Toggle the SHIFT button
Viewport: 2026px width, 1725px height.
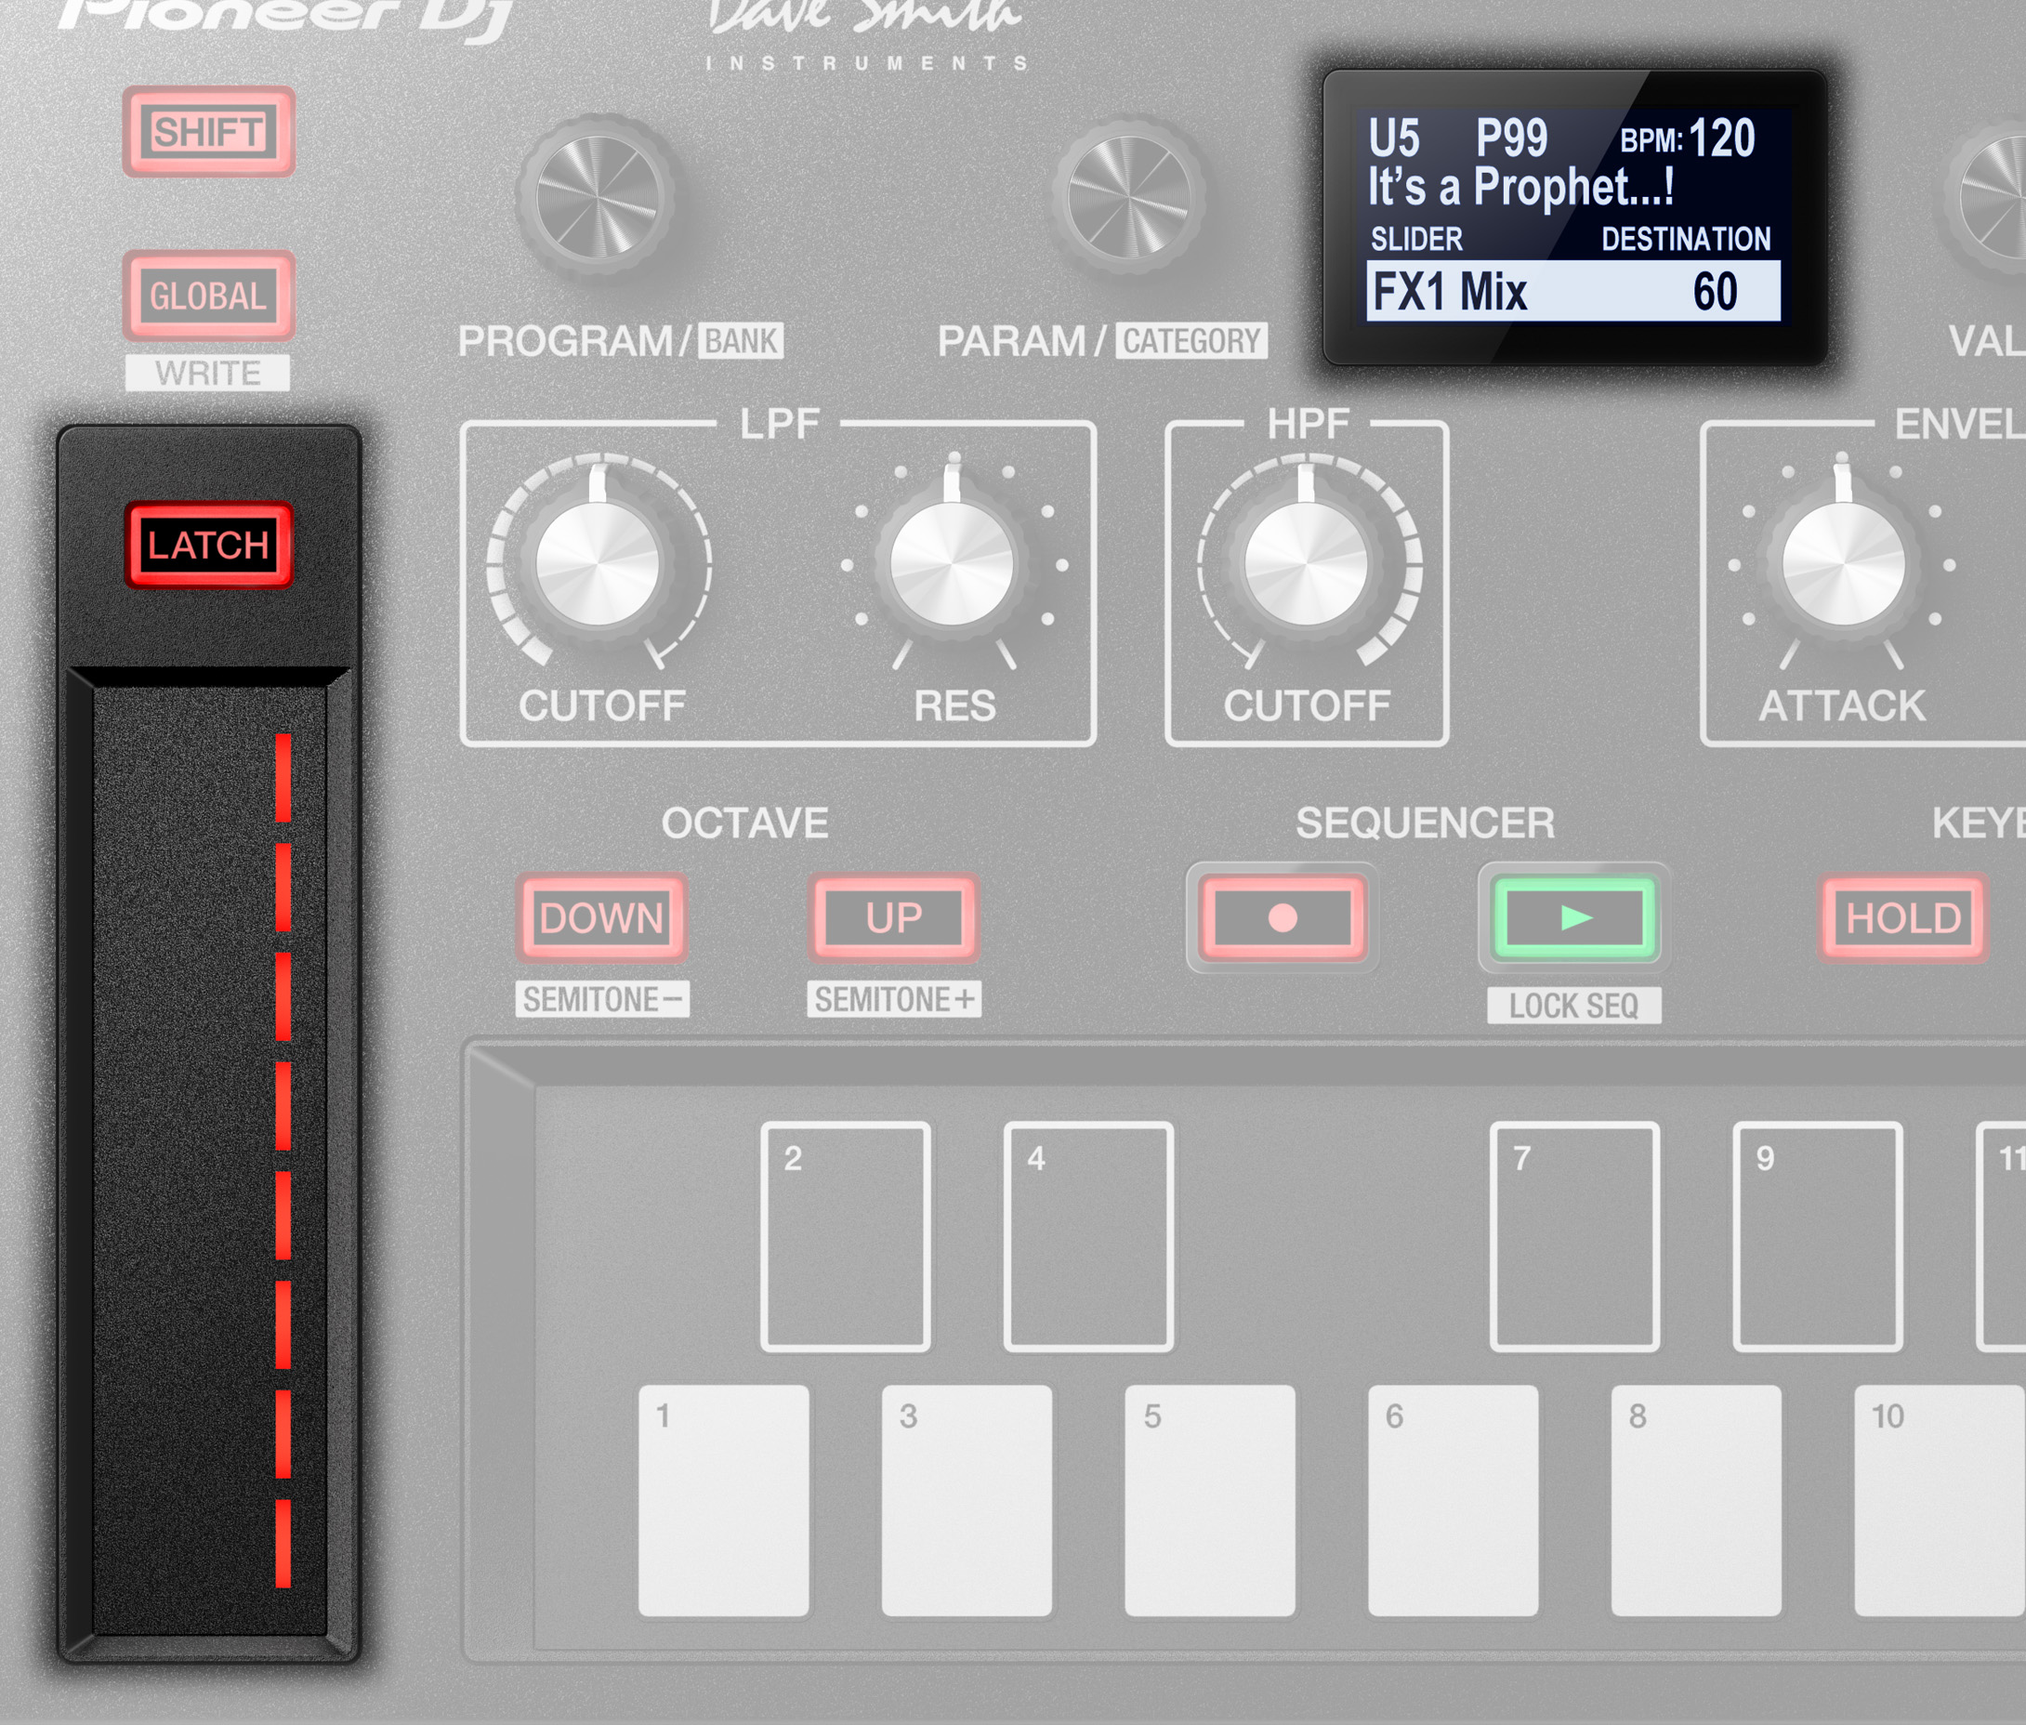point(208,132)
